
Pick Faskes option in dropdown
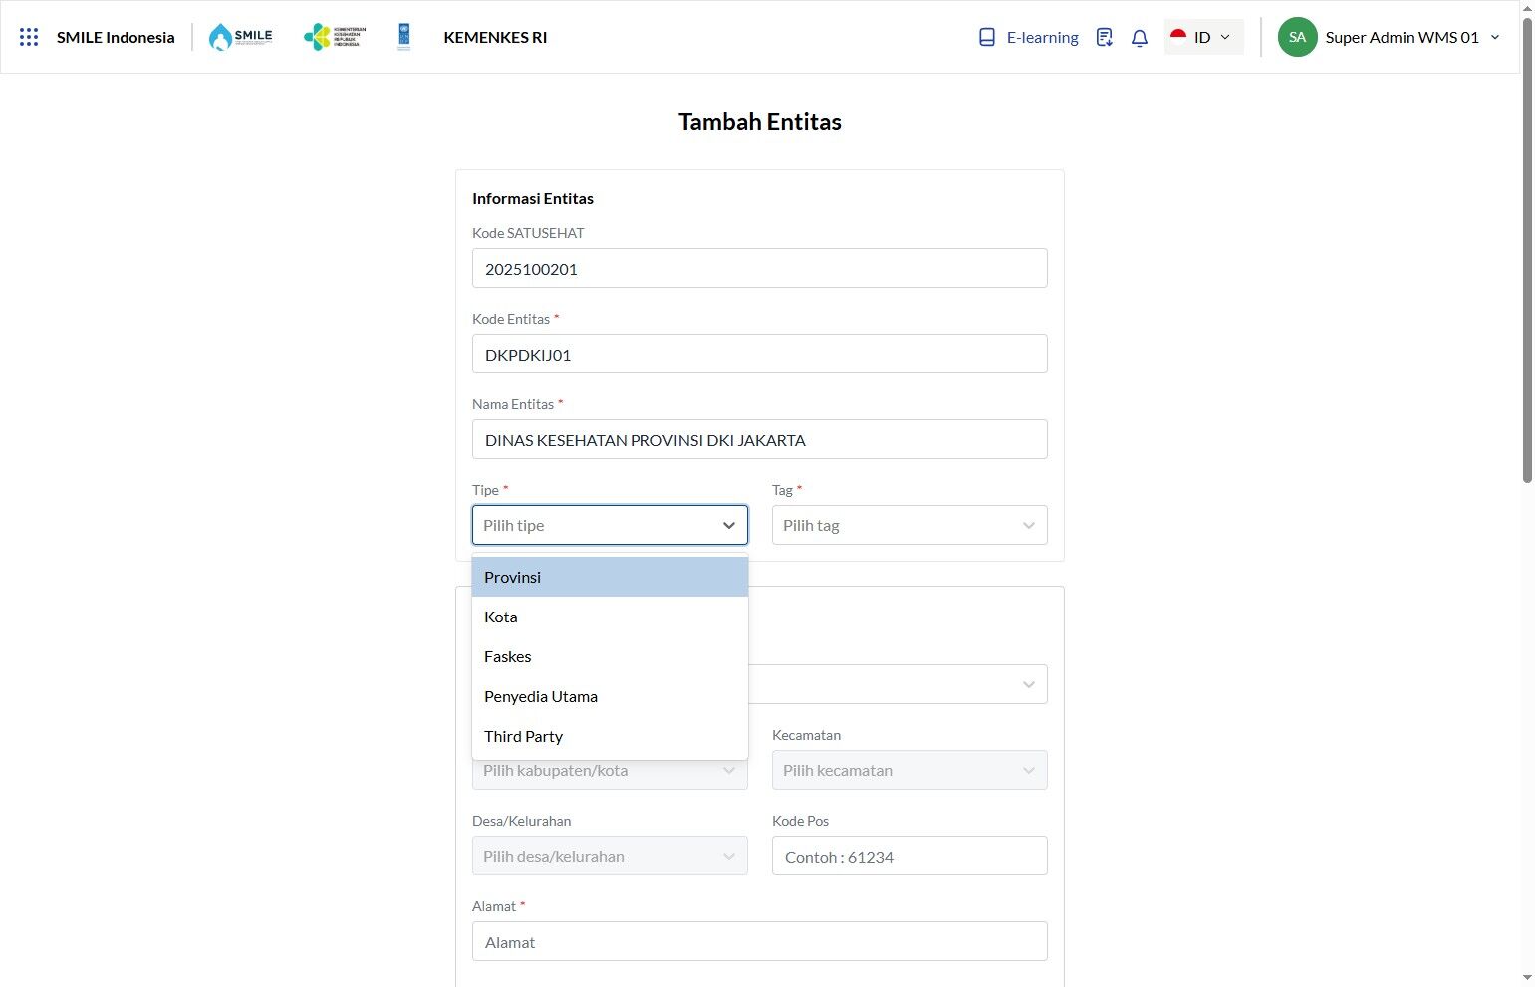click(610, 656)
